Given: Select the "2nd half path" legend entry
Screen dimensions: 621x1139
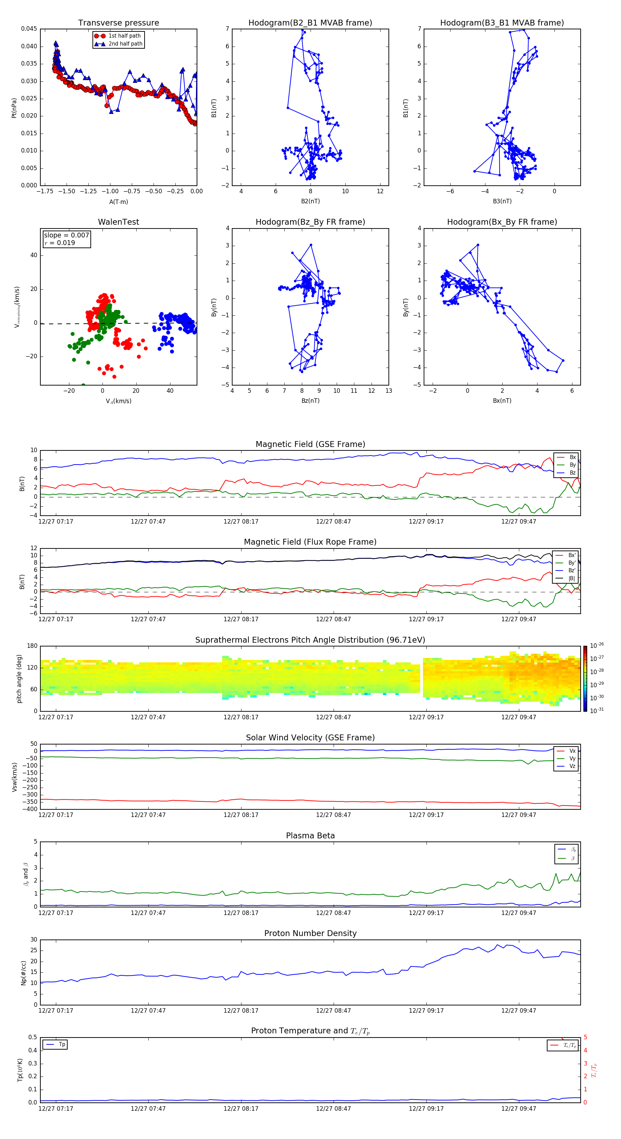Looking at the screenshot, I should point(118,44).
